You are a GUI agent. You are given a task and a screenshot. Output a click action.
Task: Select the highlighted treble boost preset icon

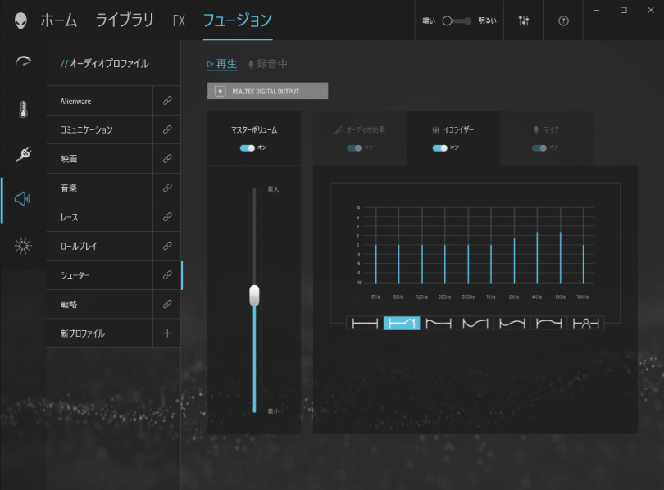click(x=402, y=324)
